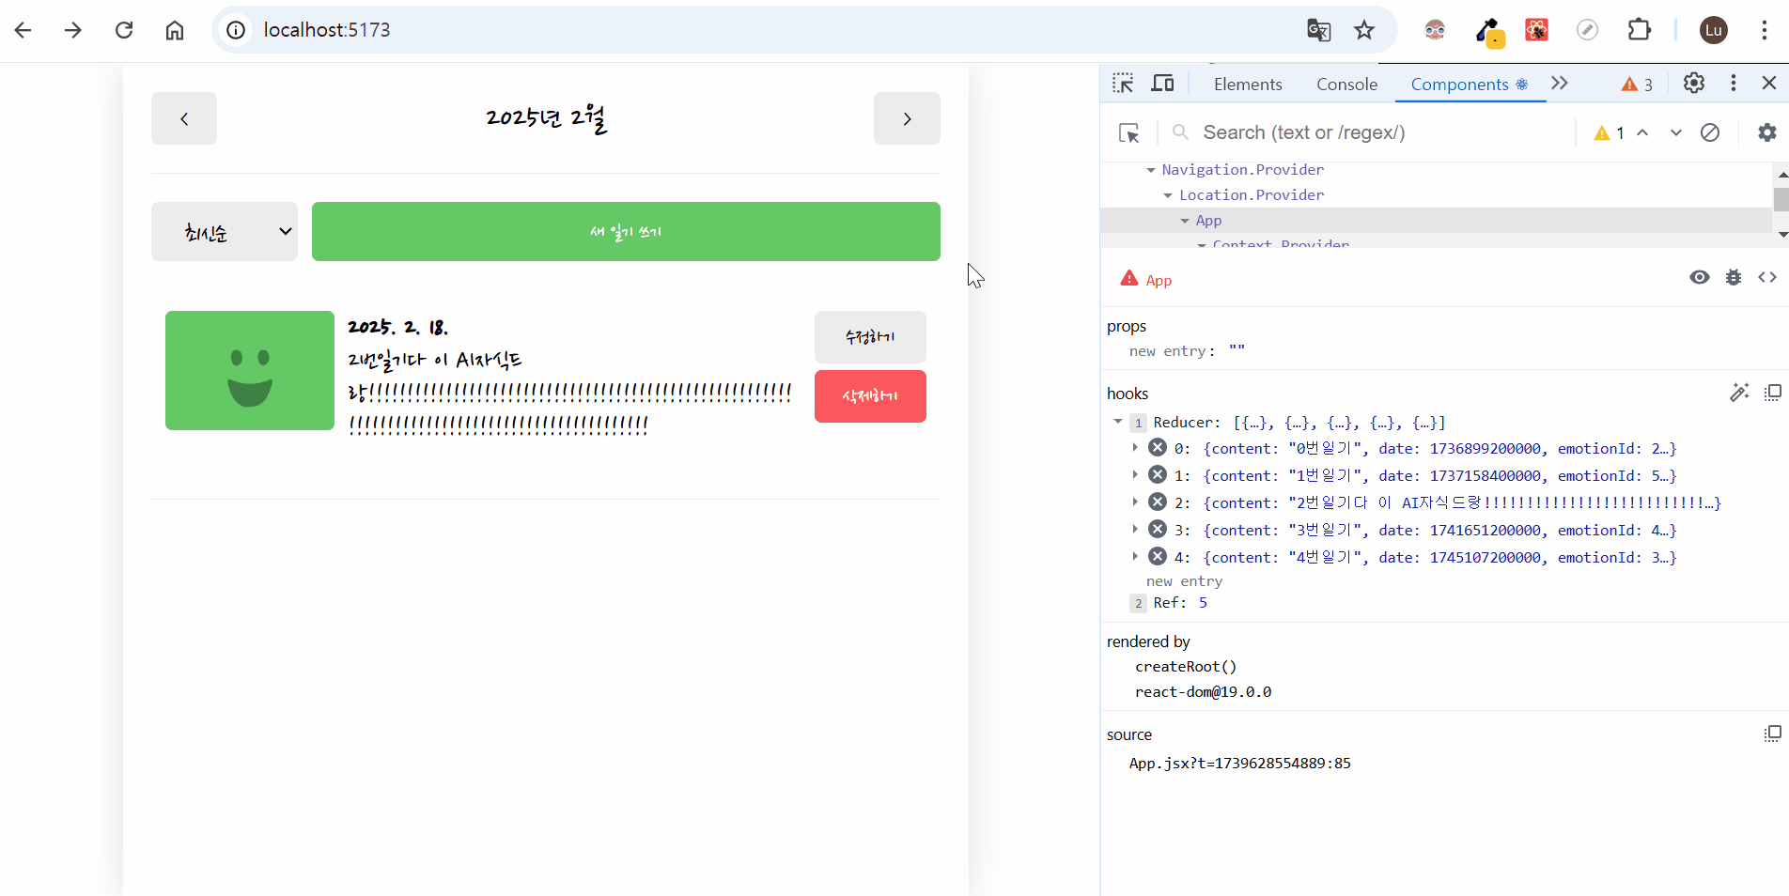
Task: Focus the component Search field
Action: (1372, 132)
